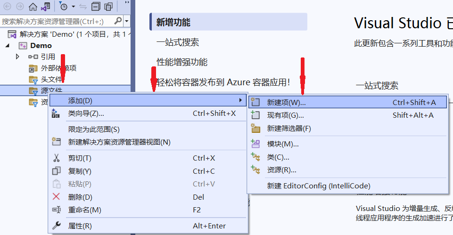Select the 头文件 filter folder
Screen dimensions: 453x235
pos(51,80)
